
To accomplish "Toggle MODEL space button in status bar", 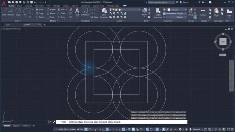I will pos(80,129).
